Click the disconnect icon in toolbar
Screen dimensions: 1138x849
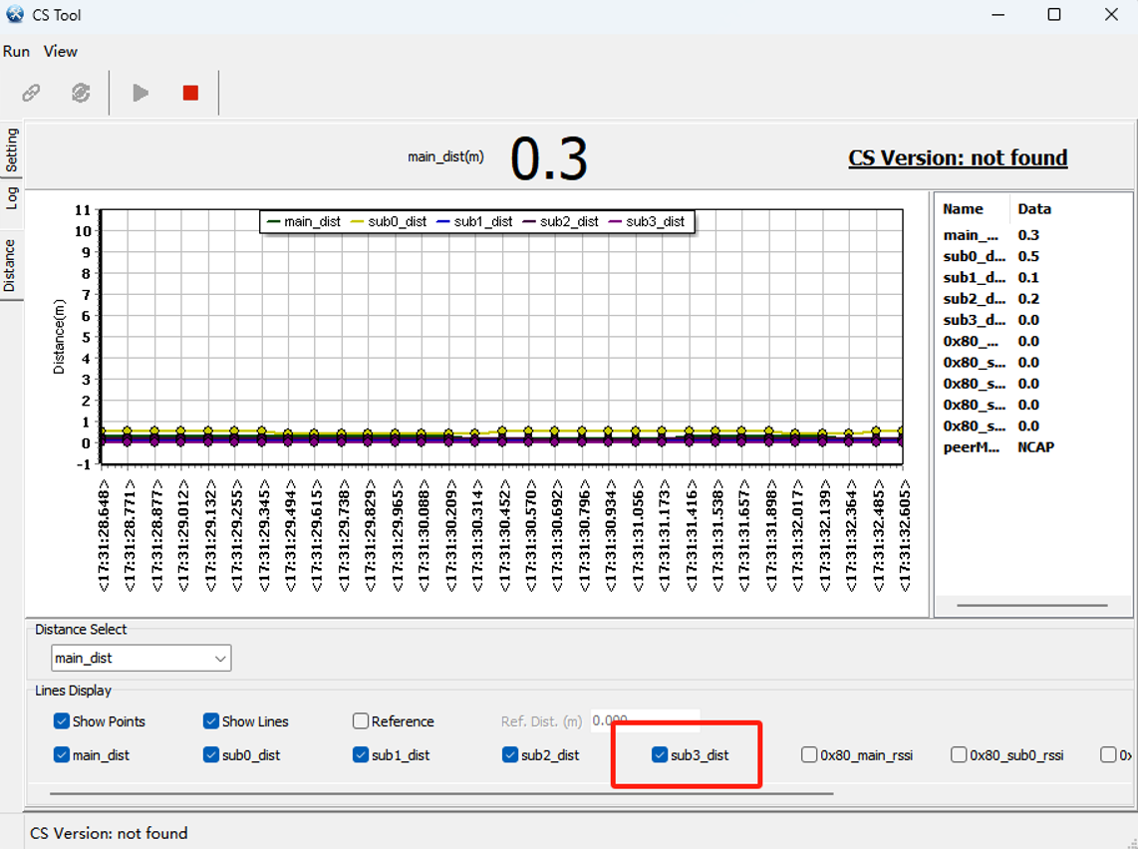pos(81,93)
